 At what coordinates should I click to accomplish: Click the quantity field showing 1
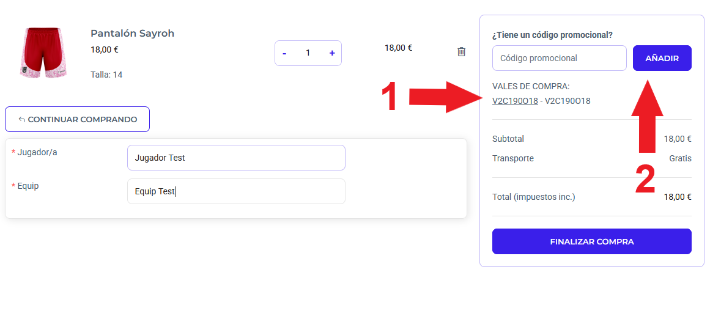[x=308, y=53]
